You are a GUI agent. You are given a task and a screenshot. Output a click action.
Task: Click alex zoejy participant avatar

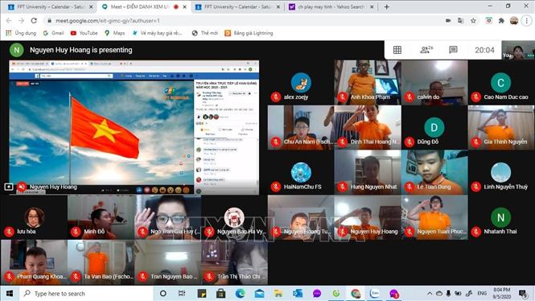coord(301,83)
